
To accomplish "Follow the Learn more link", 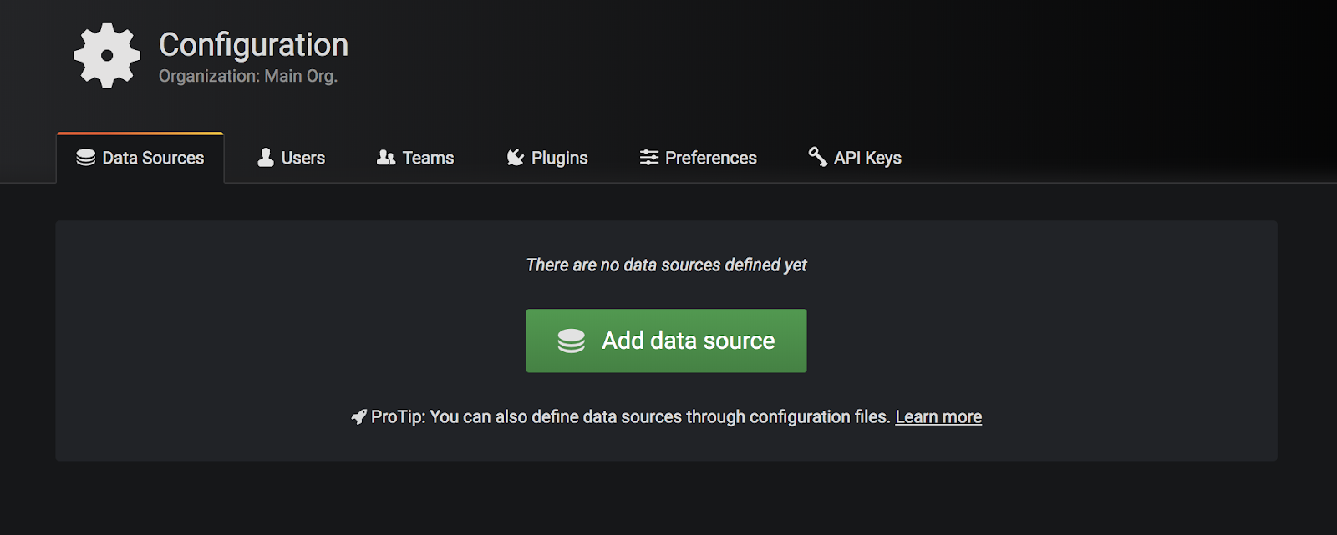I will (x=938, y=416).
